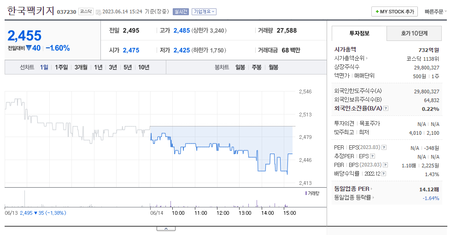Click the 10:00 time axis marker
This screenshot has height=235, width=457.
tap(178, 213)
